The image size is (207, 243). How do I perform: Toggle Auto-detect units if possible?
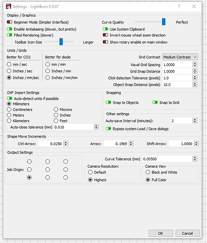pos(9,98)
